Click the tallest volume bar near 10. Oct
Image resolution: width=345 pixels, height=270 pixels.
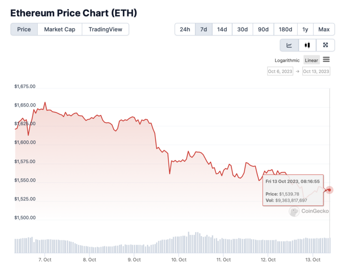coord(189,242)
